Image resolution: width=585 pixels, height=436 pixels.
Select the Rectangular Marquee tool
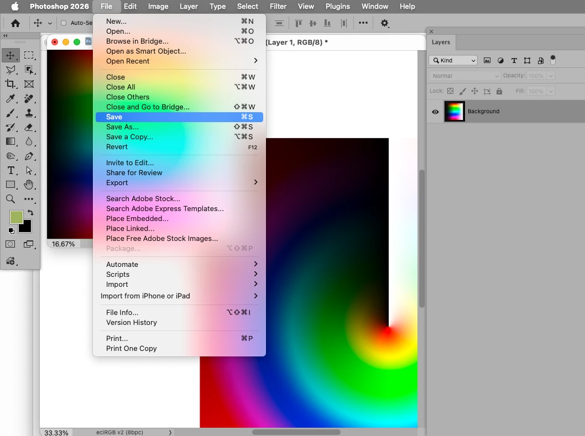29,55
